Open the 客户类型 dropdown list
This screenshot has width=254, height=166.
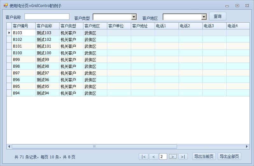134,17
